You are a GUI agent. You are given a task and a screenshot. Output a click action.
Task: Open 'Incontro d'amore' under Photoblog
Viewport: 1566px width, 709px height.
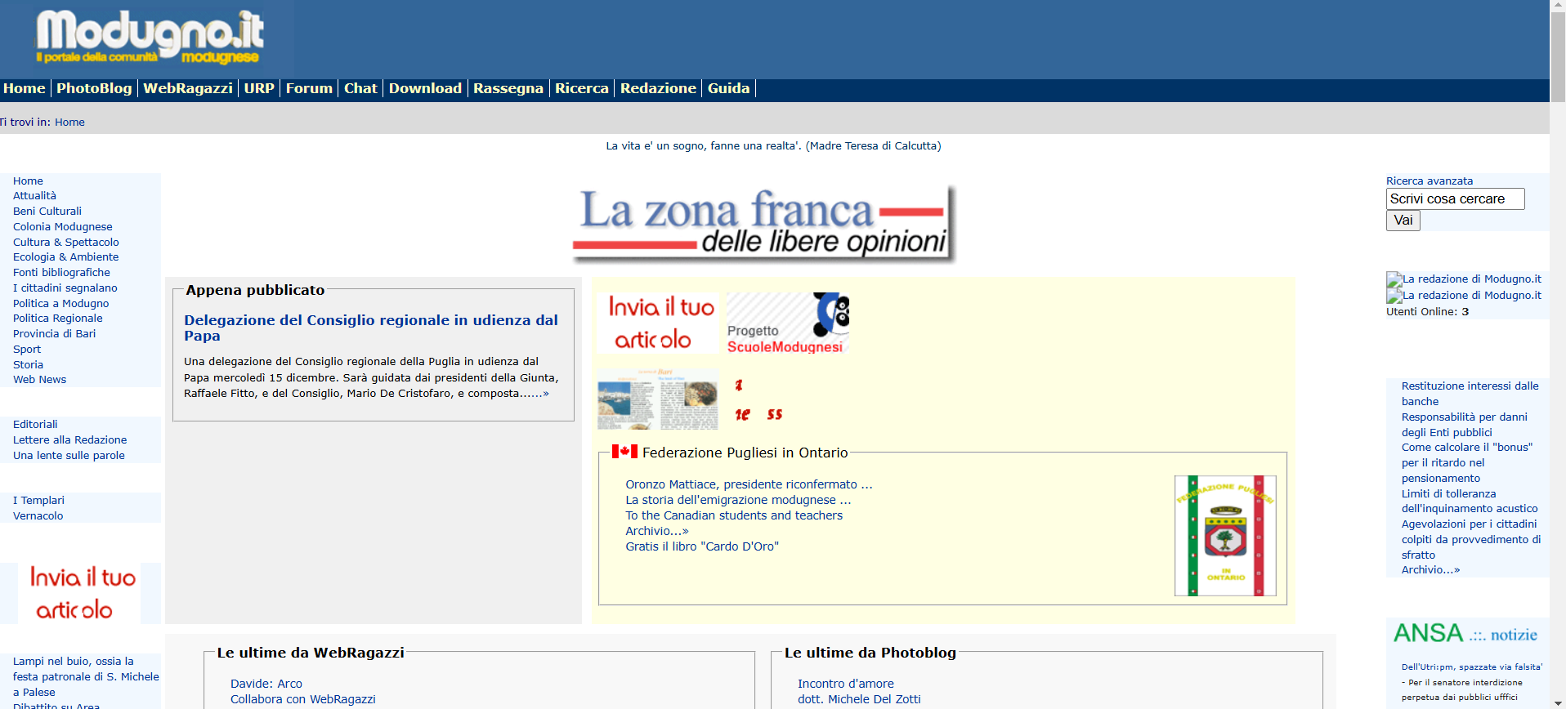tap(846, 684)
